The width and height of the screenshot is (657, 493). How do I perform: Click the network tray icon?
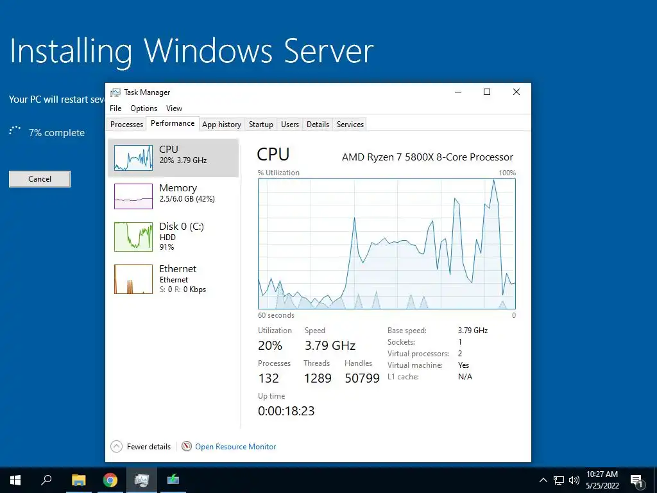click(x=559, y=480)
